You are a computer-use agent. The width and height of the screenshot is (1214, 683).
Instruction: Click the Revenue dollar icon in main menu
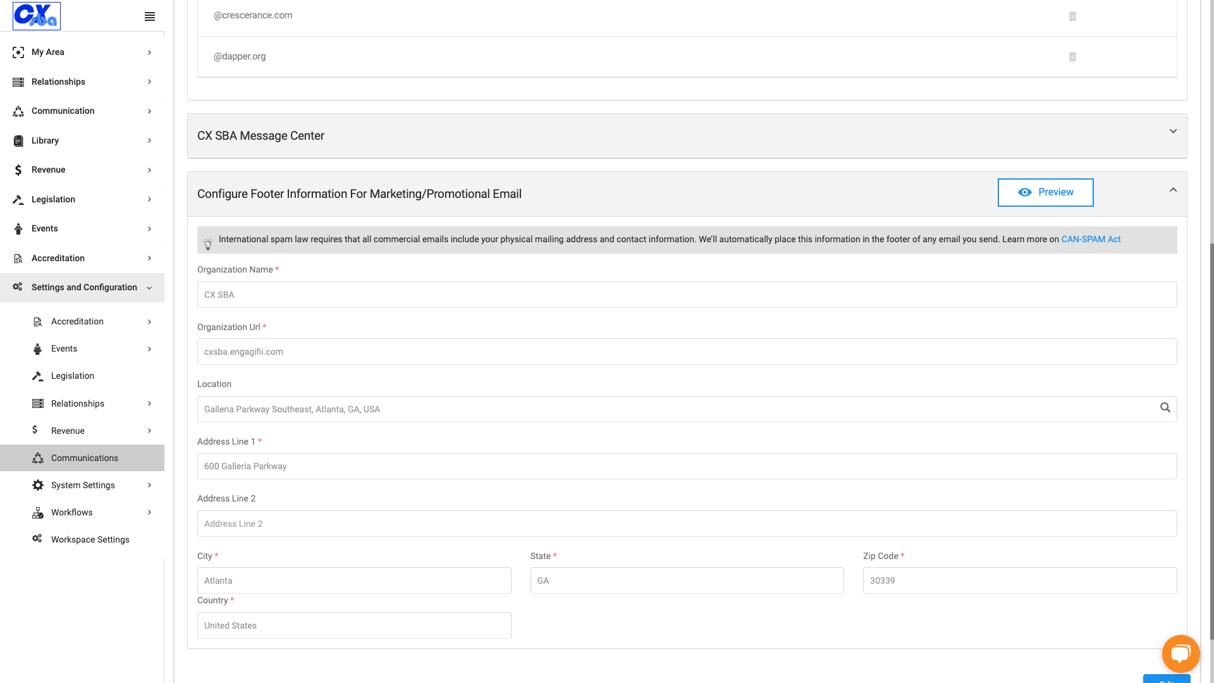18,170
